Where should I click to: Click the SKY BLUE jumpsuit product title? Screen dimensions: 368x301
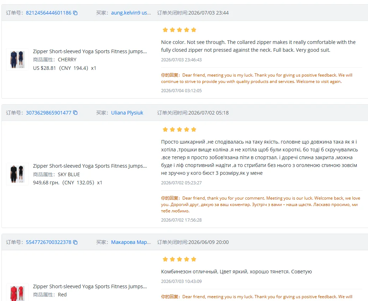click(90, 166)
